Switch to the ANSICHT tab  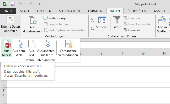coord(160,11)
